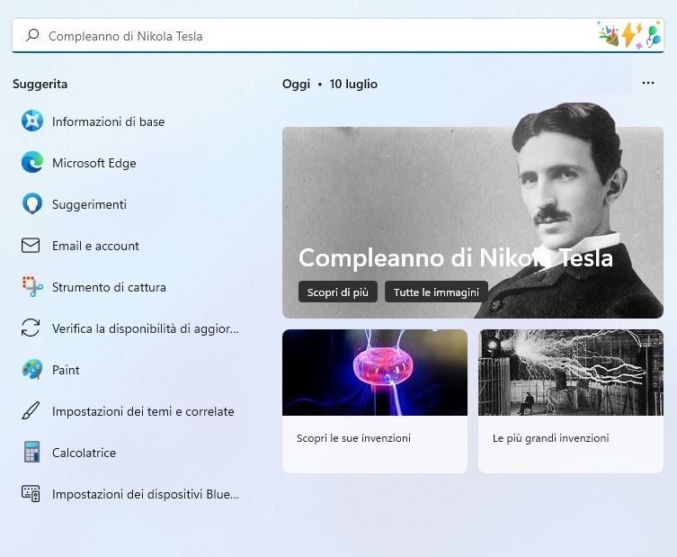Click the Tutte le immagini button
The height and width of the screenshot is (557, 677).
pos(436,292)
